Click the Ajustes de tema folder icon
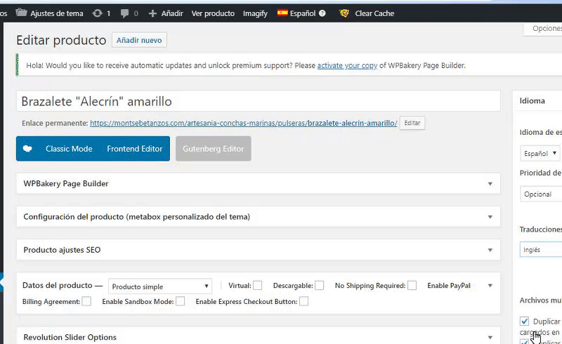The height and width of the screenshot is (344, 562). [x=22, y=13]
